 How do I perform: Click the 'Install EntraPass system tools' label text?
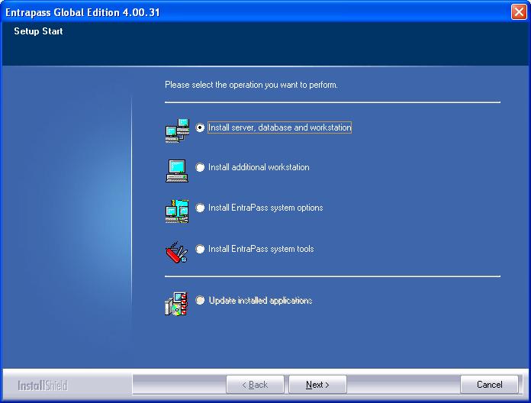click(261, 249)
